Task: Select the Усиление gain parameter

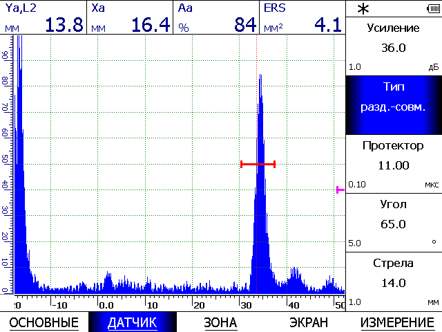Action: click(394, 46)
